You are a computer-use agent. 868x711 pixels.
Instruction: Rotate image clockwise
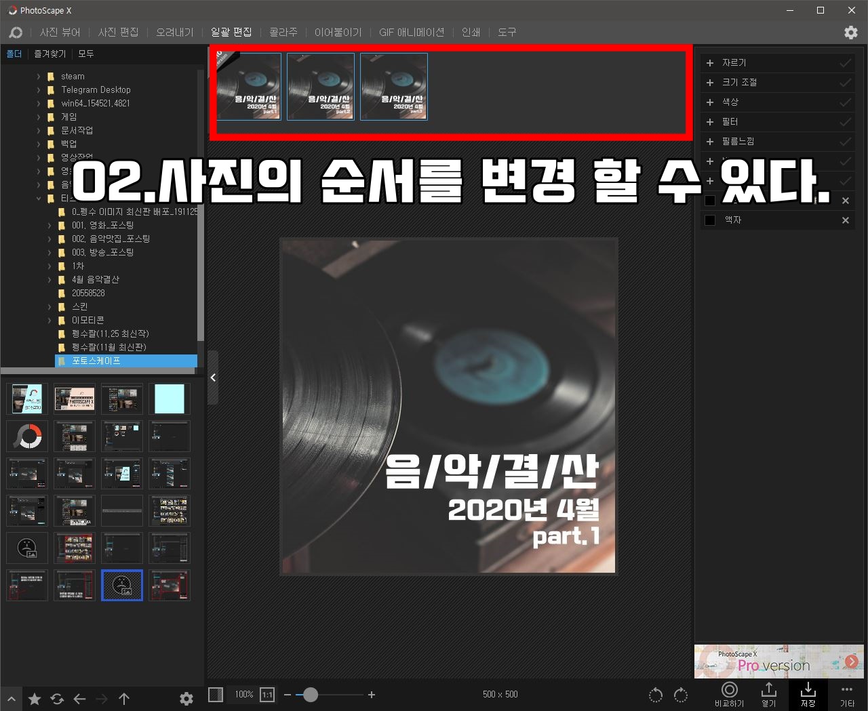coord(681,695)
